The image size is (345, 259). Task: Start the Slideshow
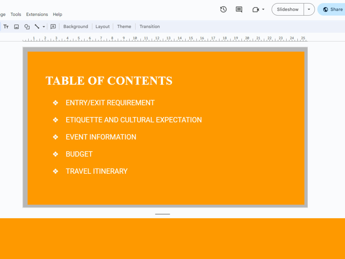pos(288,9)
